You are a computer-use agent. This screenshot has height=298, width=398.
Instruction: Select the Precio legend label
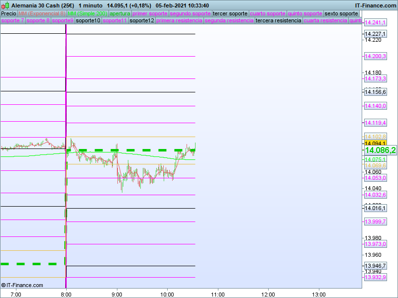coord(8,13)
